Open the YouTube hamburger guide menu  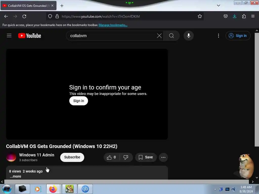(9, 36)
